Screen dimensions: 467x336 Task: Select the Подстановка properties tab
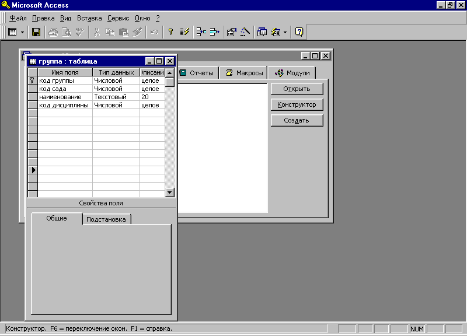[x=106, y=219]
